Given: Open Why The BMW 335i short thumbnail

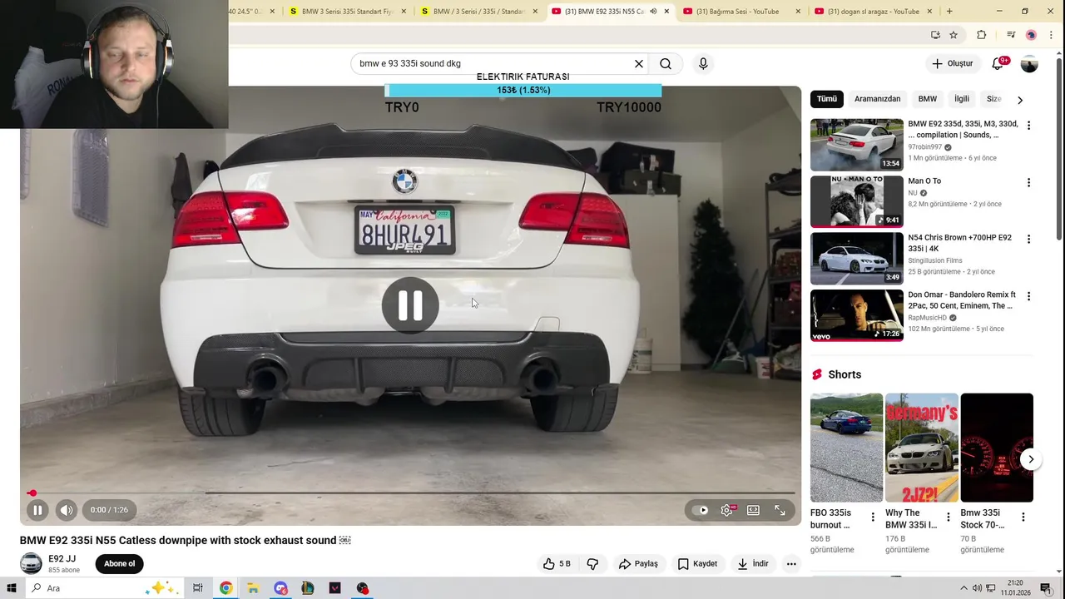Looking at the screenshot, I should 921,448.
